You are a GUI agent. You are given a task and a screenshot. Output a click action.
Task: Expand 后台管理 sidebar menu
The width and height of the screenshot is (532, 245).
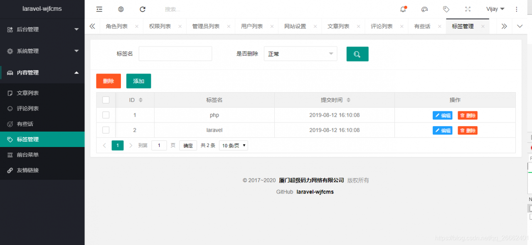42,29
